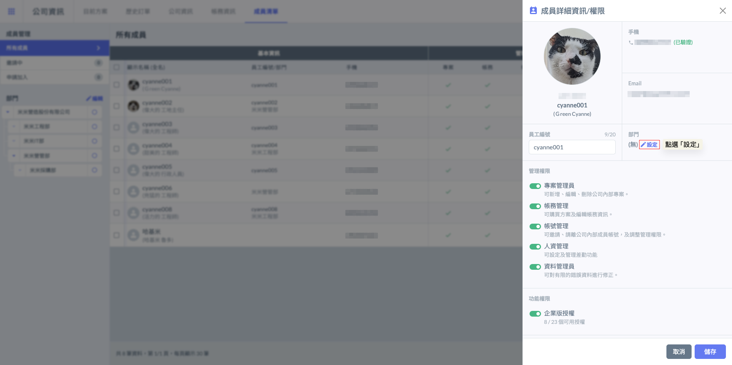
Task: Expand the 所有成員 sidebar chevron
Action: click(98, 48)
